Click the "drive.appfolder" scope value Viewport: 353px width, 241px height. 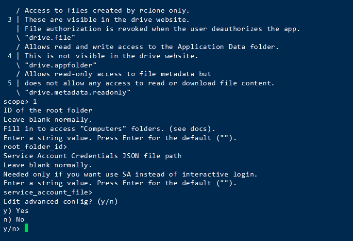[60, 65]
